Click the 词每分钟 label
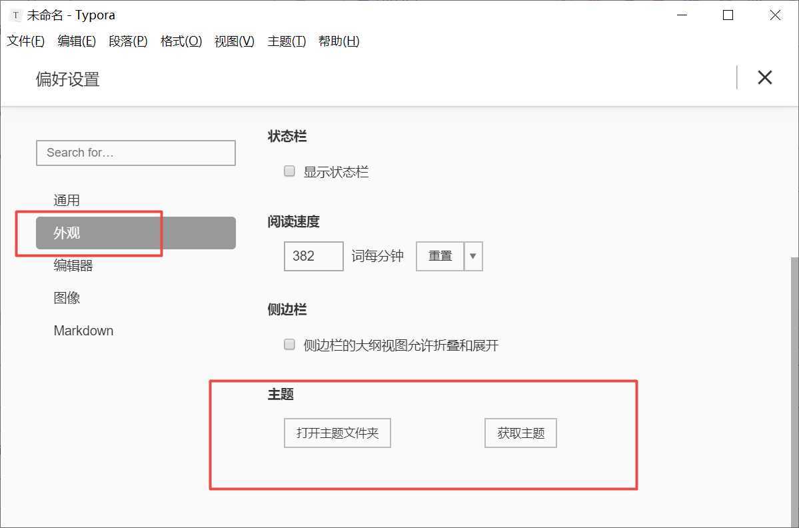The height and width of the screenshot is (528, 799). tap(378, 256)
